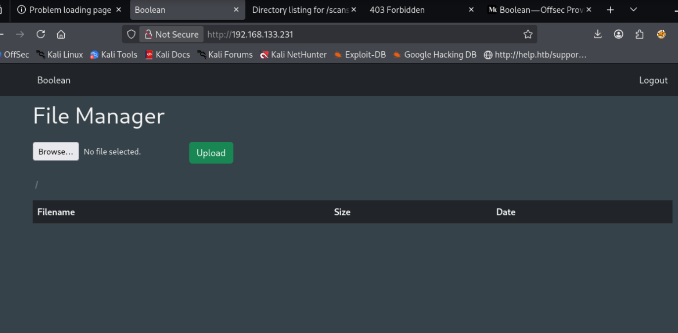Click the Boolean navbar brand link
678x333 pixels.
click(x=54, y=80)
